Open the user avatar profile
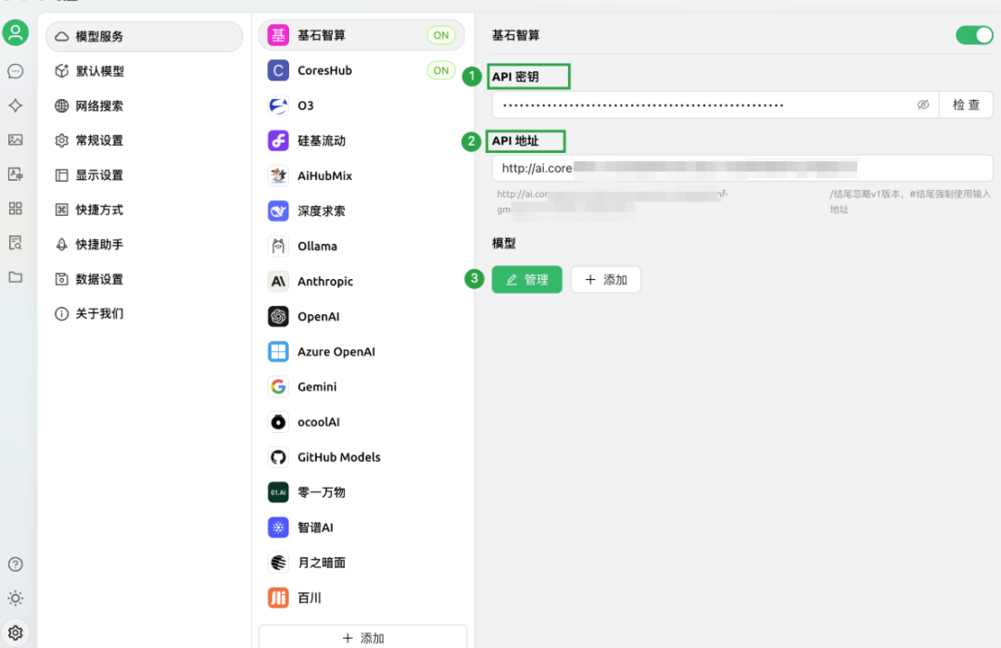 pos(16,32)
